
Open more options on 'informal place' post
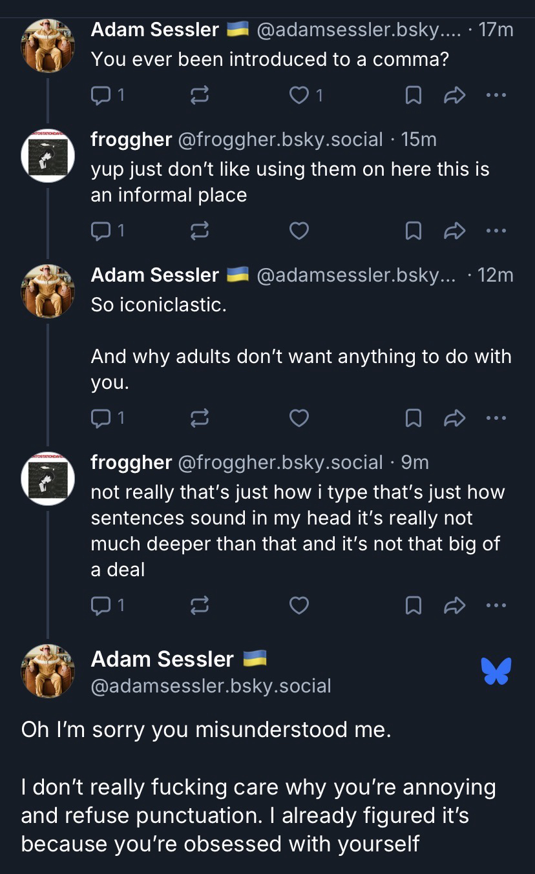(496, 231)
